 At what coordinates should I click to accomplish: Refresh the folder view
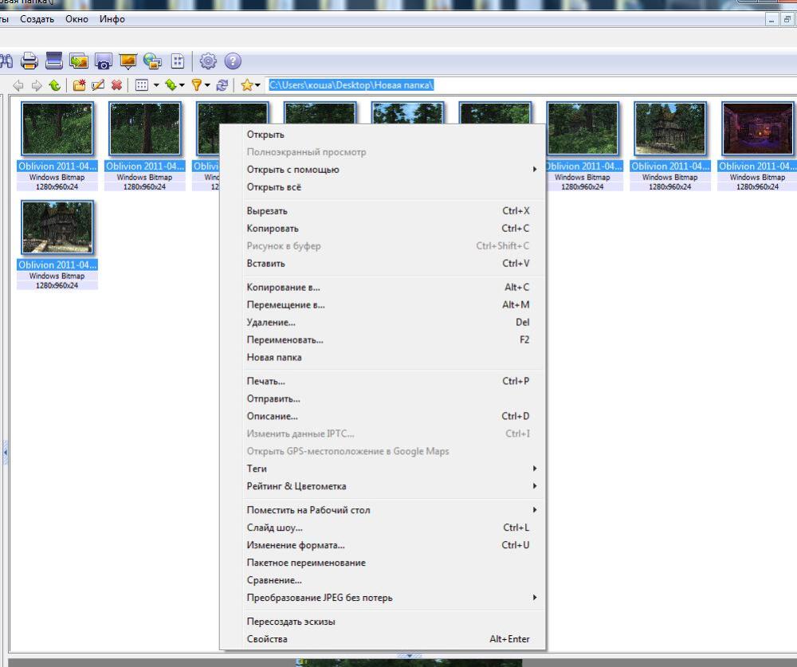[x=222, y=85]
